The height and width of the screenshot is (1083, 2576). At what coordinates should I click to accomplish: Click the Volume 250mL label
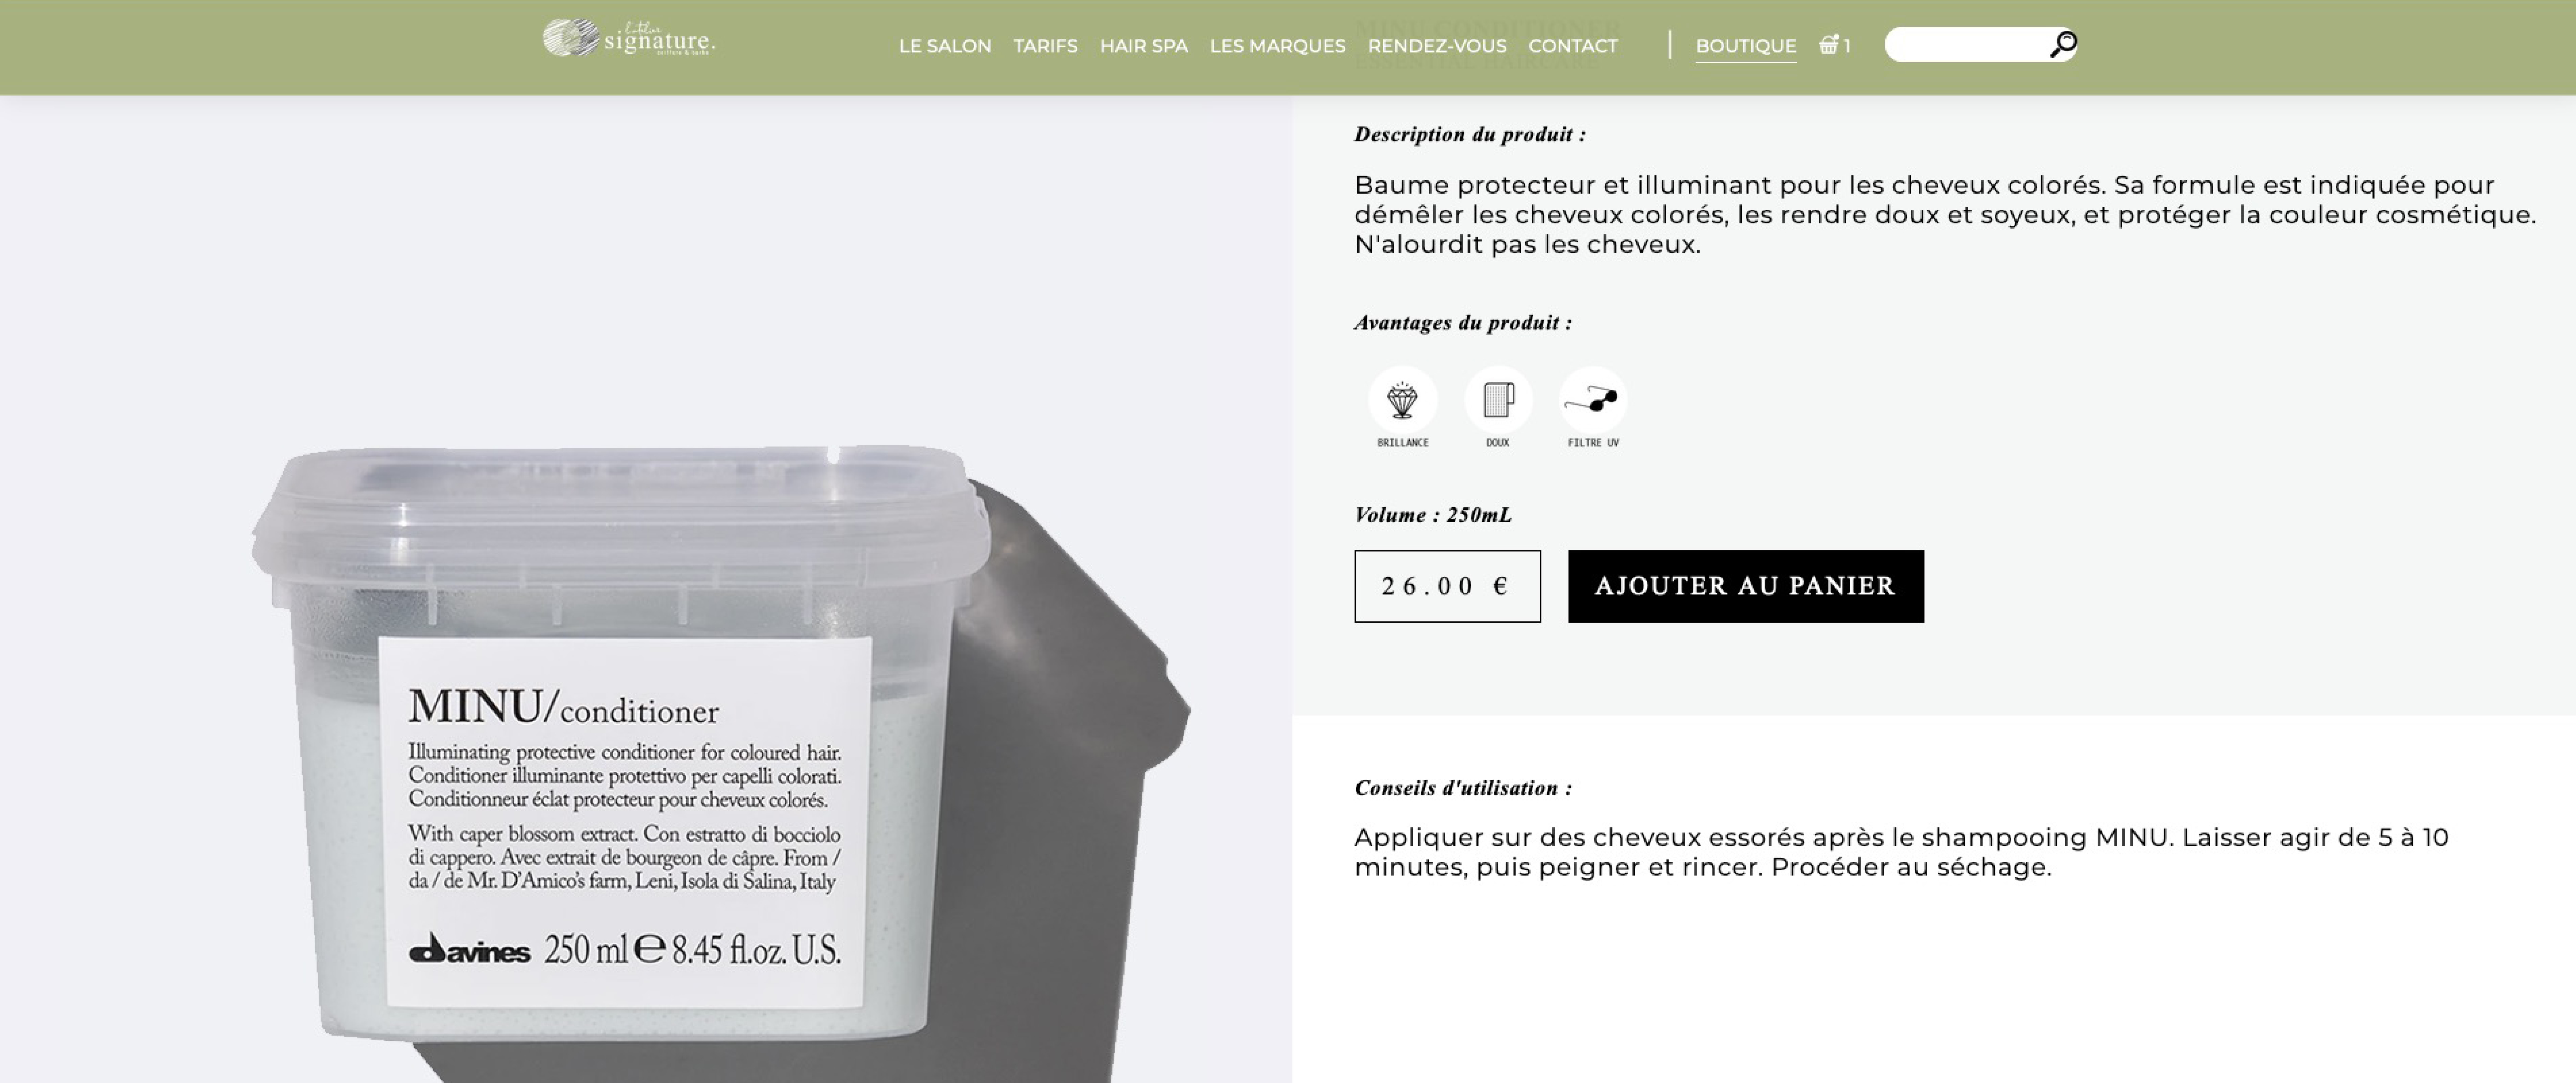coord(1432,515)
